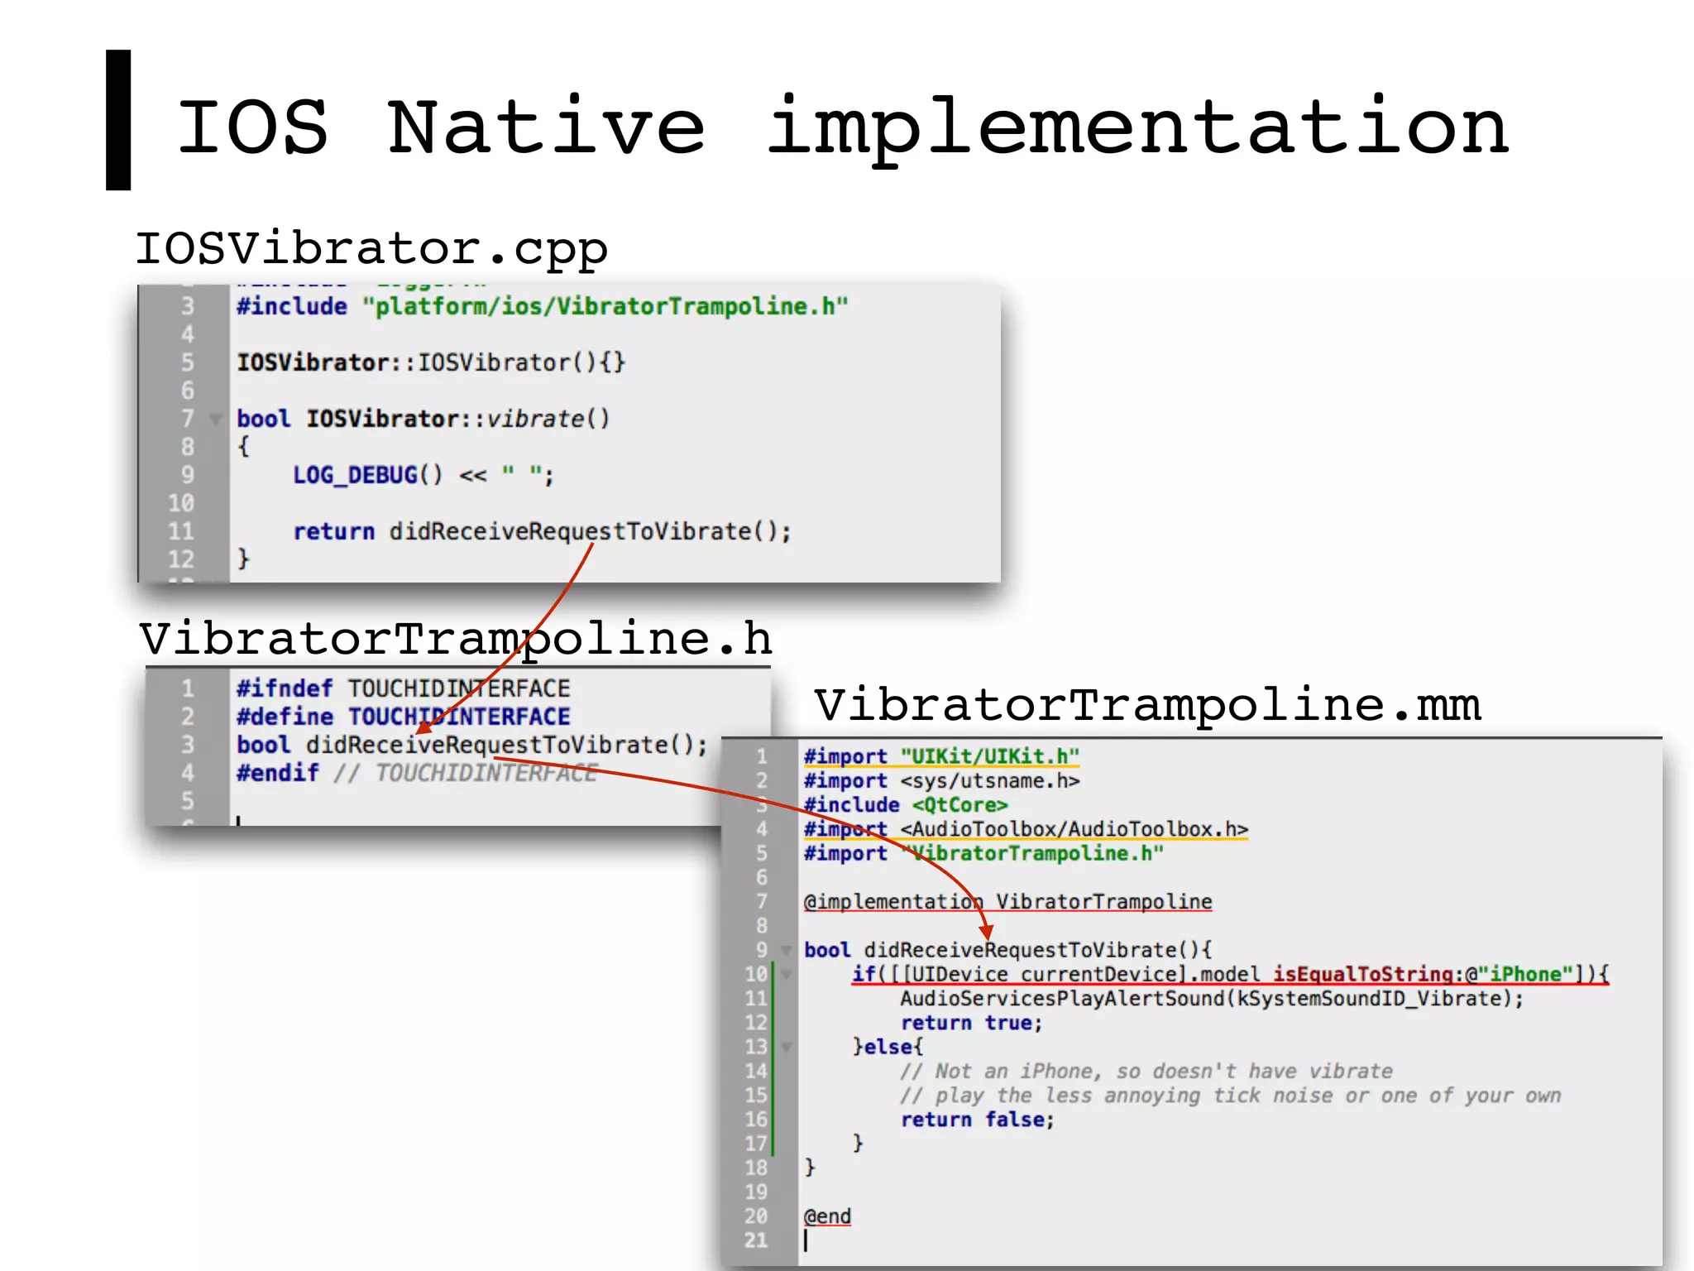Click 'return false;' line
The width and height of the screenshot is (1694, 1271).
(978, 1120)
